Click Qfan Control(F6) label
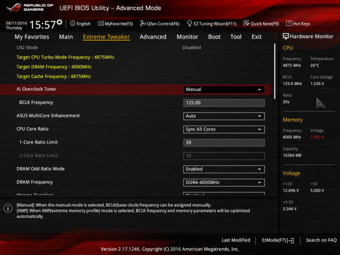Screen dimensions: 340x255 [163, 23]
